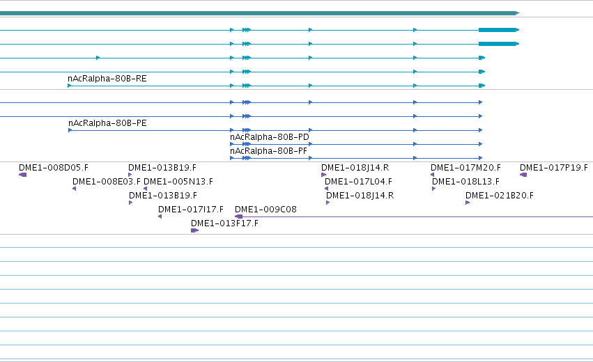Select the small glyph under DME1-017M20.F
Viewport: 593px width, 362px height.
tap(432, 175)
